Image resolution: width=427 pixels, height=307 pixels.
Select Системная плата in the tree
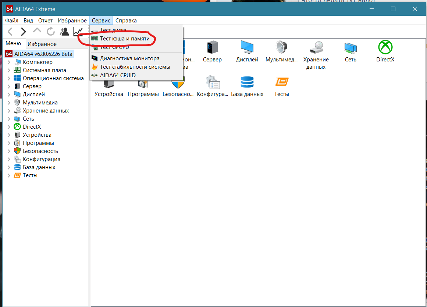[45, 70]
